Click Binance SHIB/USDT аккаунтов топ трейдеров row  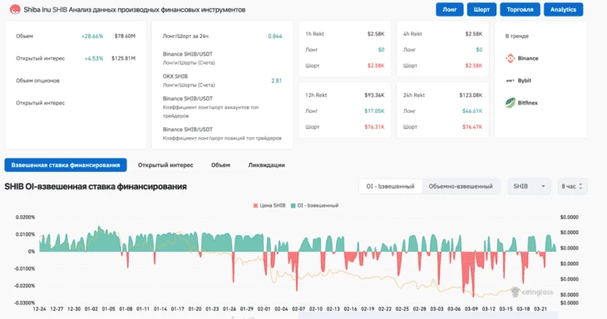point(222,107)
